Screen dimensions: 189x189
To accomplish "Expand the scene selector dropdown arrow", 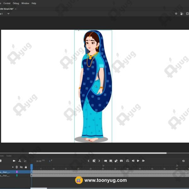I will pos(9,14).
